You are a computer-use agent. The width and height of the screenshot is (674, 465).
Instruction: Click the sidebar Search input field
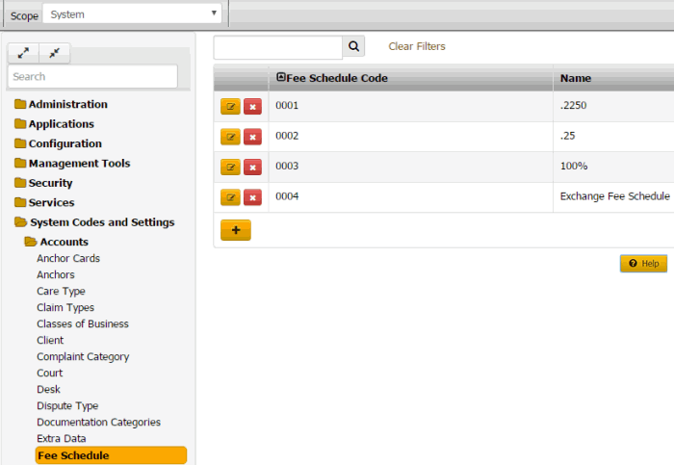tap(92, 76)
